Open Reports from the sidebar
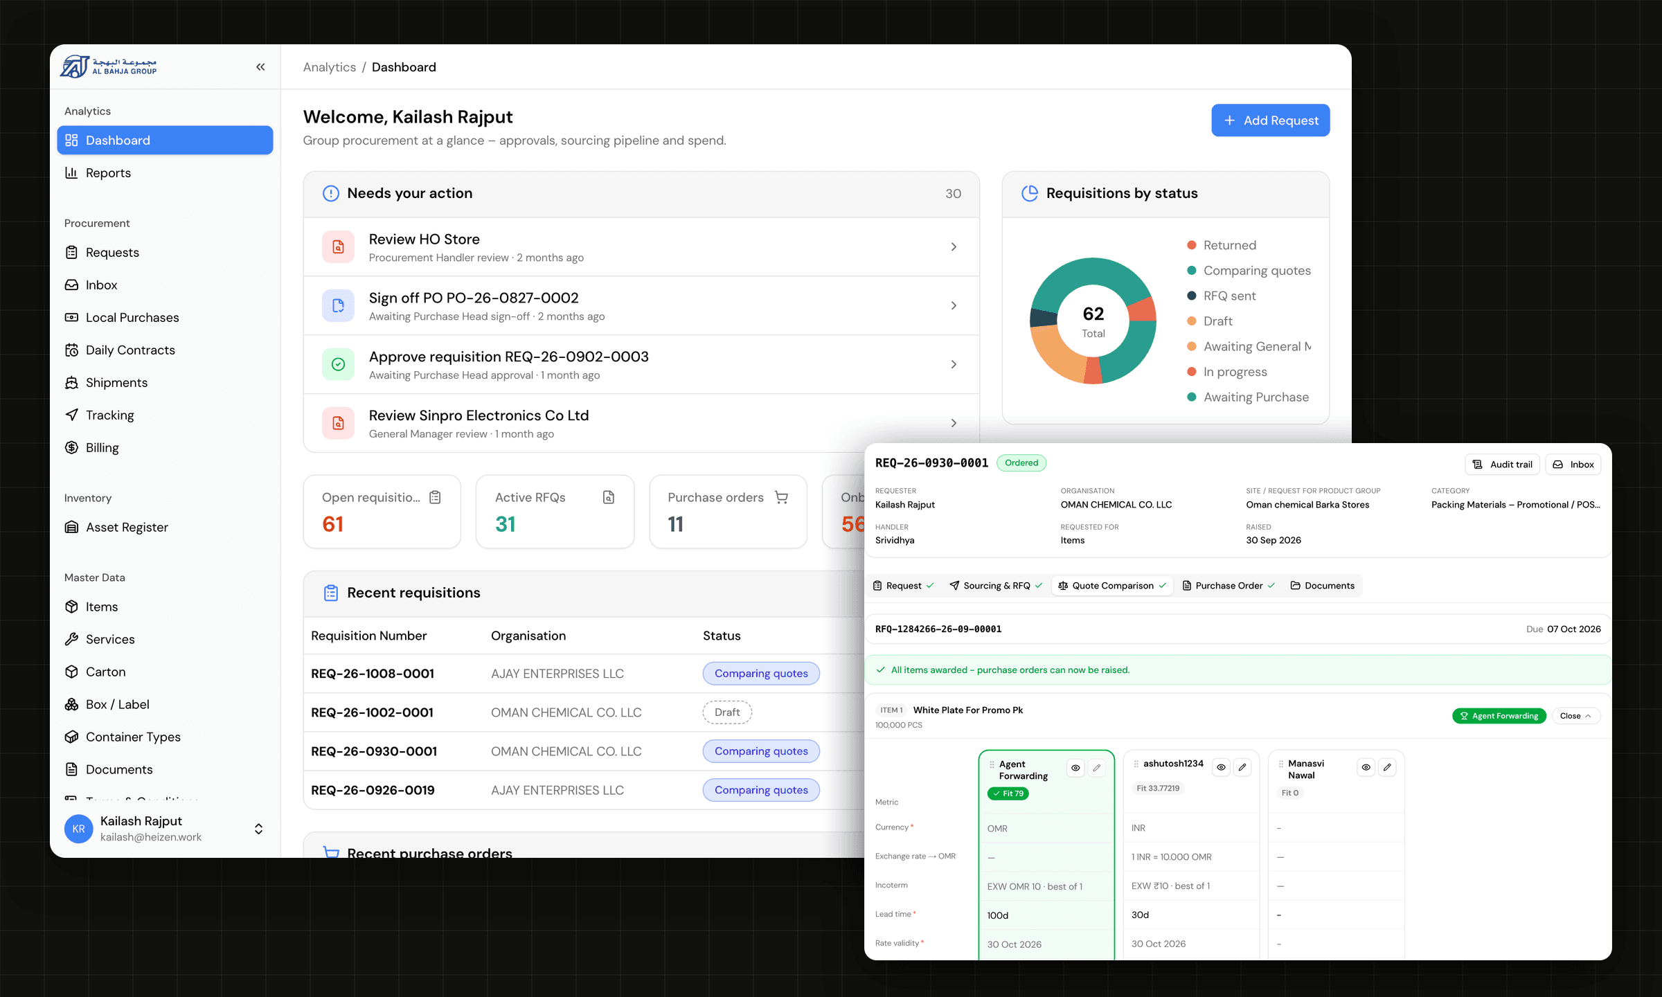Image resolution: width=1662 pixels, height=997 pixels. 165,173
